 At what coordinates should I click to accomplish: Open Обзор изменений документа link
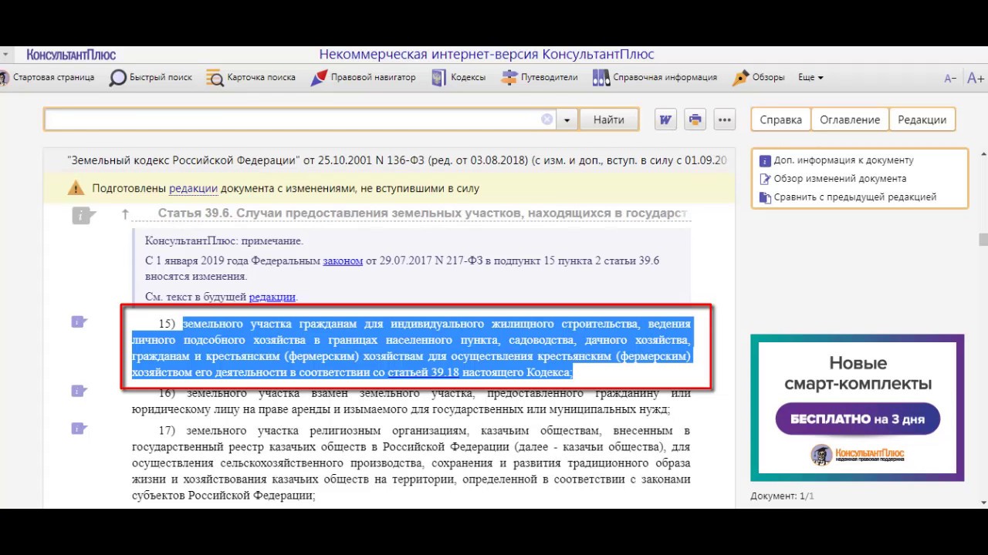pos(840,179)
